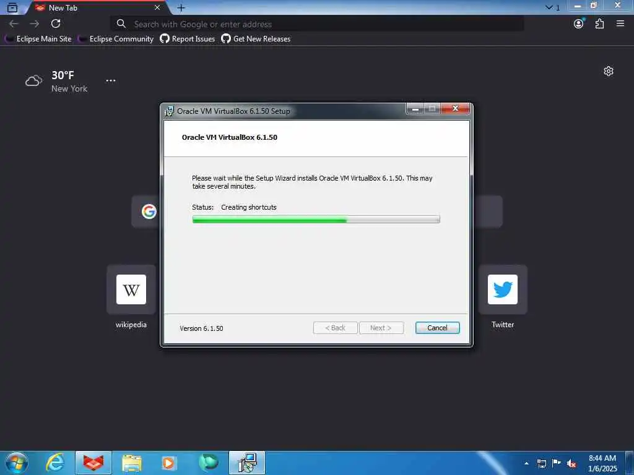Open the browser hamburger menu

[x=620, y=24]
